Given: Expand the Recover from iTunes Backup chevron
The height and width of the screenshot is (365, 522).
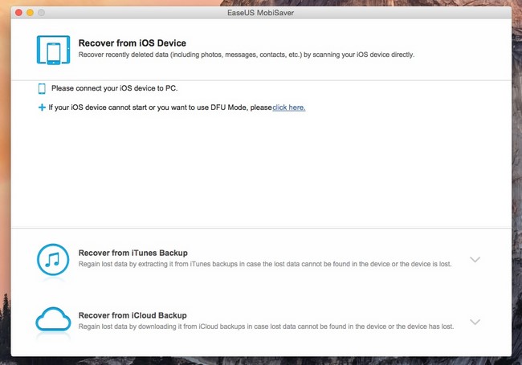Looking at the screenshot, I should 475,259.
